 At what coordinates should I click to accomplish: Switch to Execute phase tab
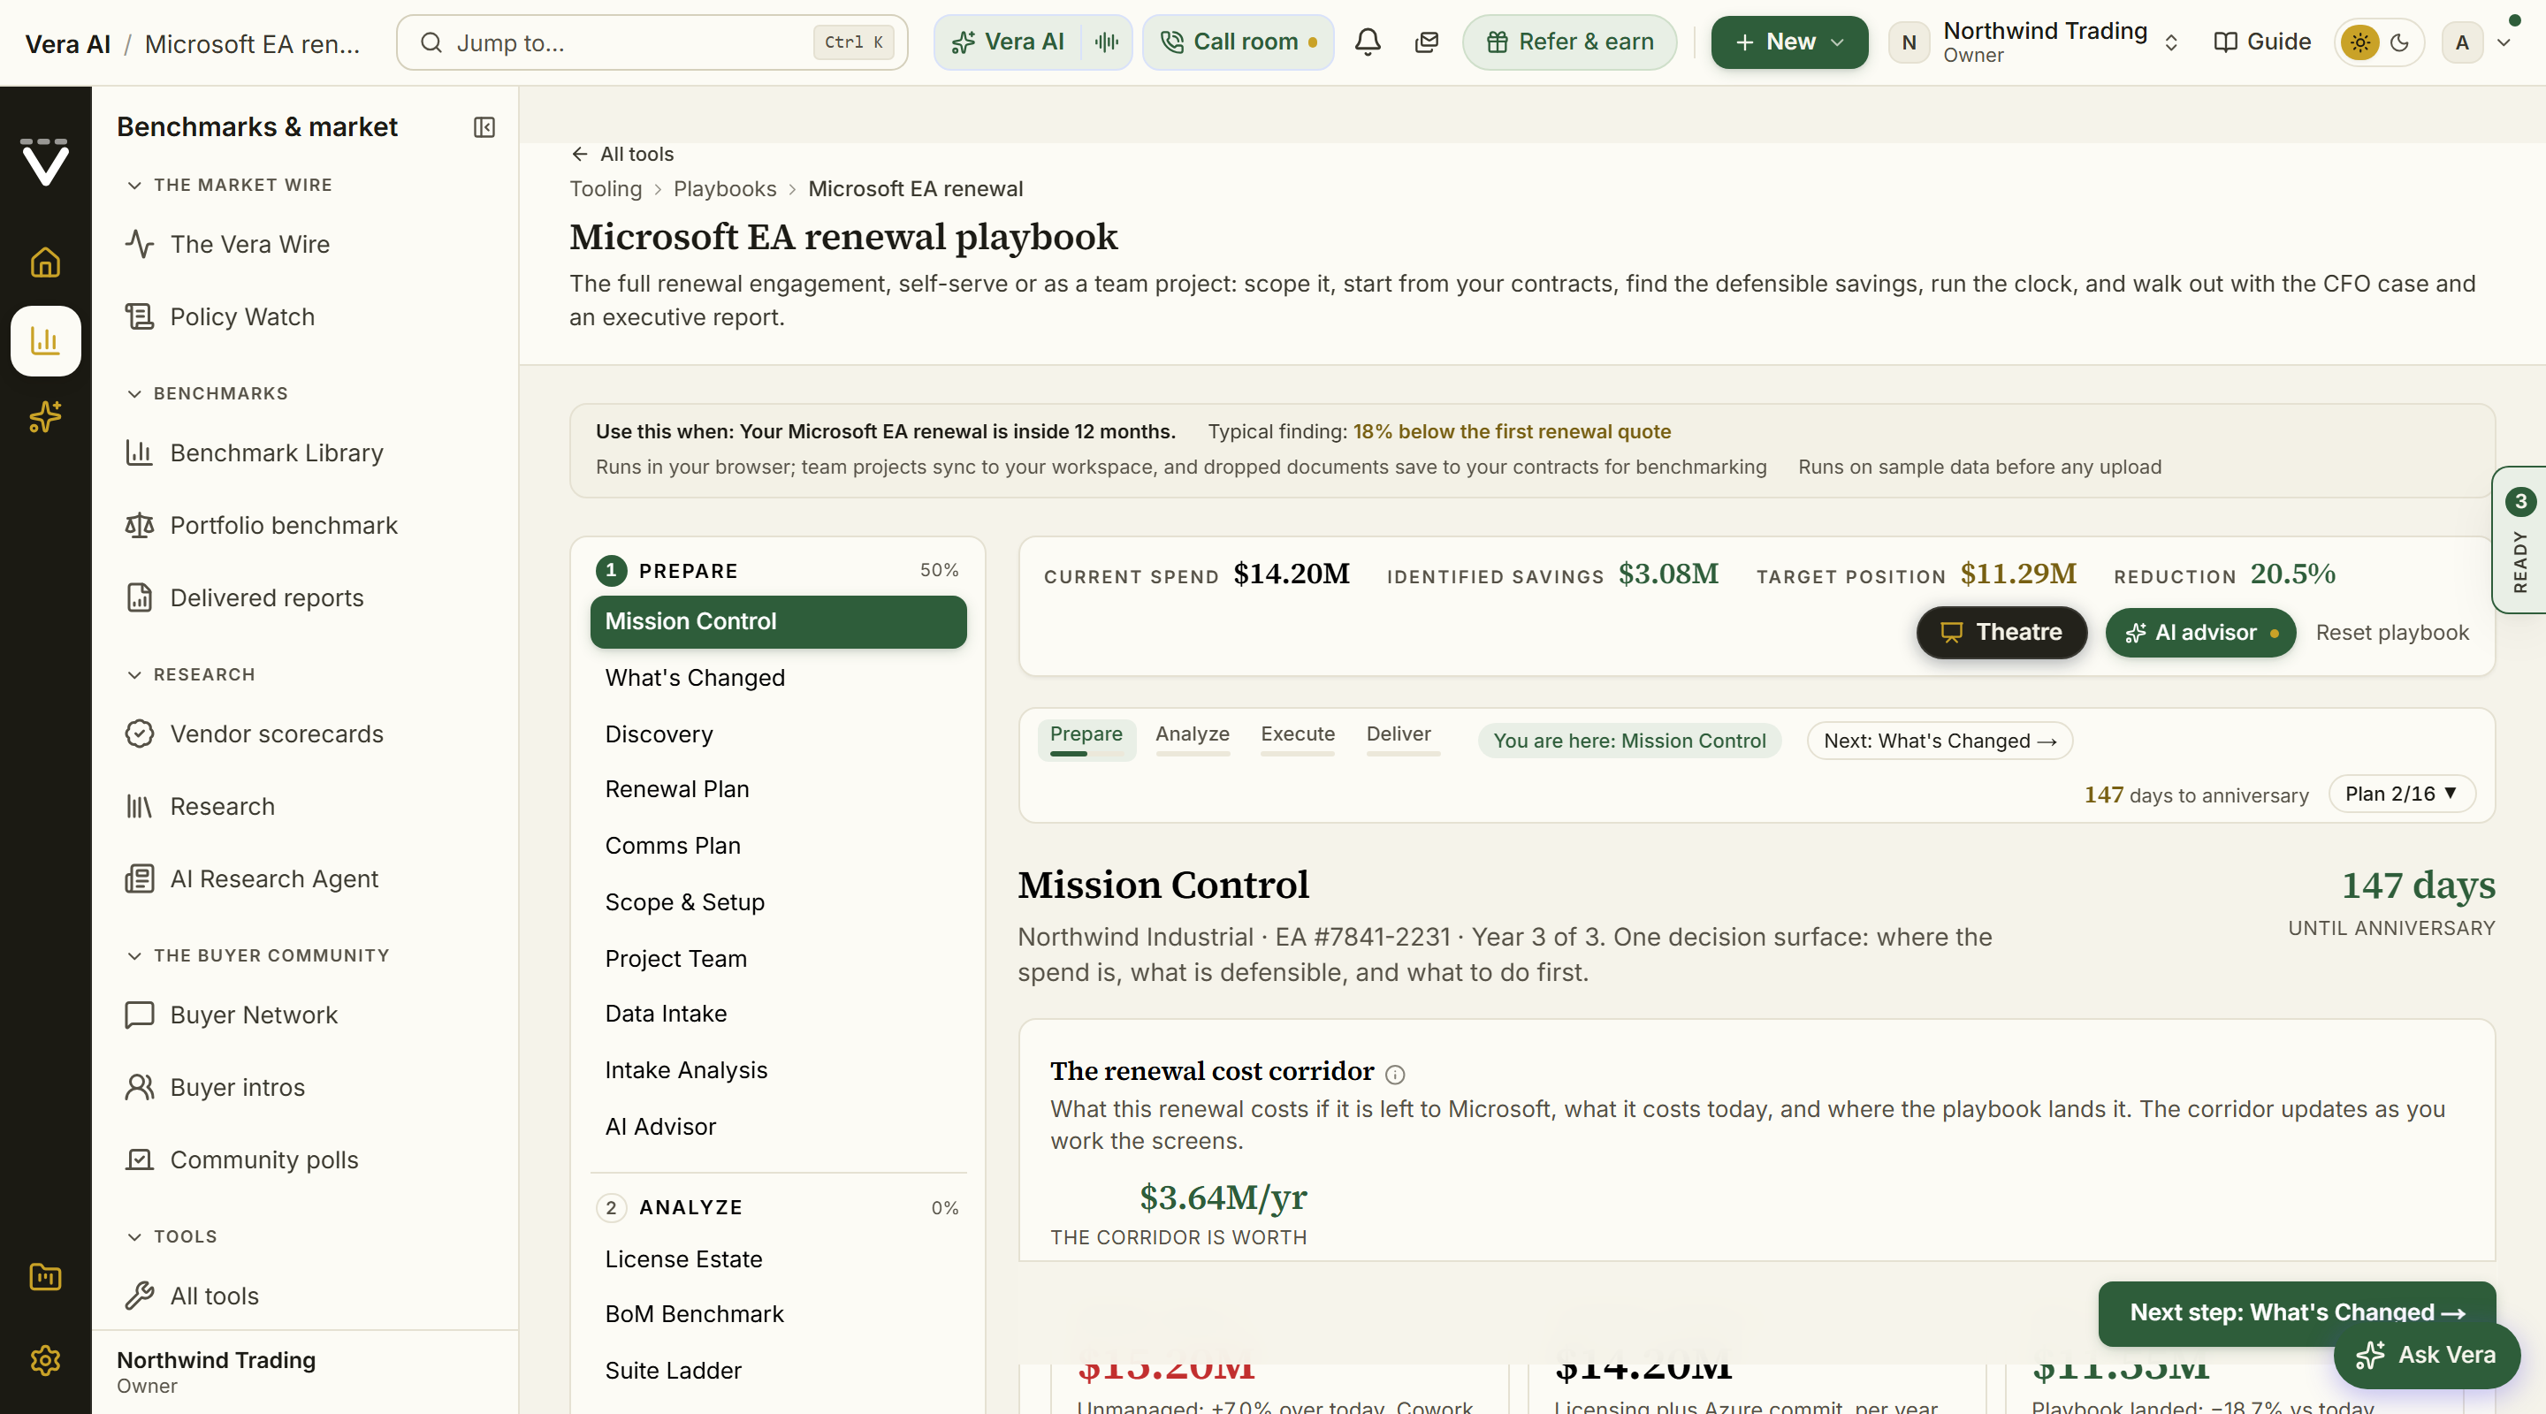click(1297, 738)
